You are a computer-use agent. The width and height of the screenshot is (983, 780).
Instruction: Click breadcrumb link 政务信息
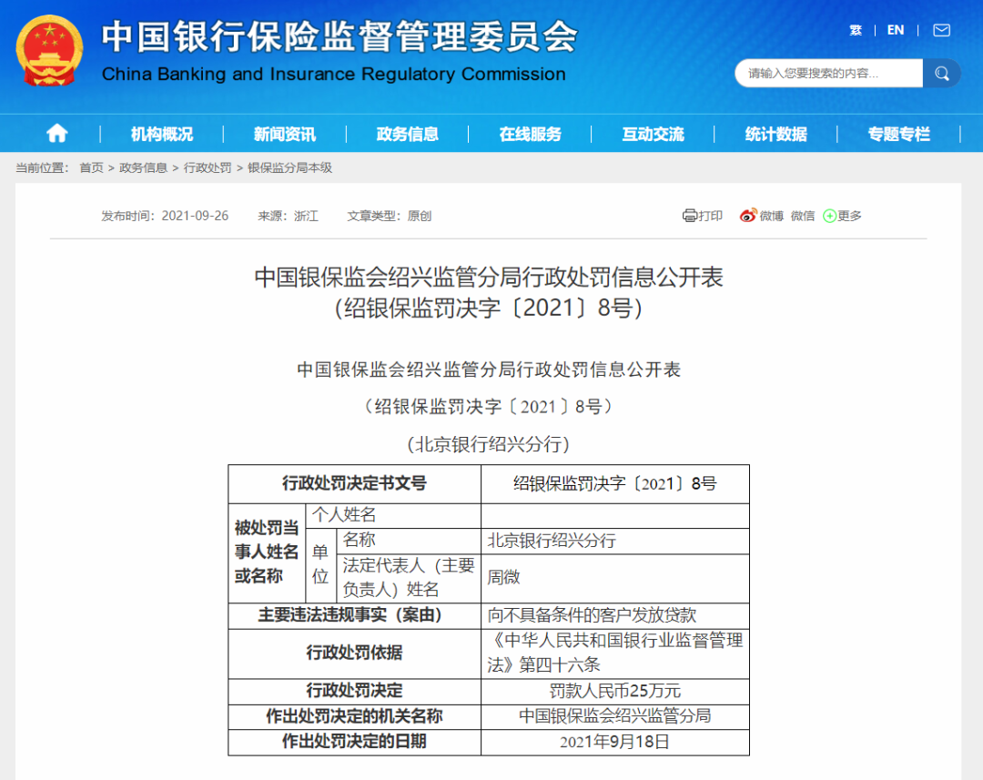pos(143,167)
